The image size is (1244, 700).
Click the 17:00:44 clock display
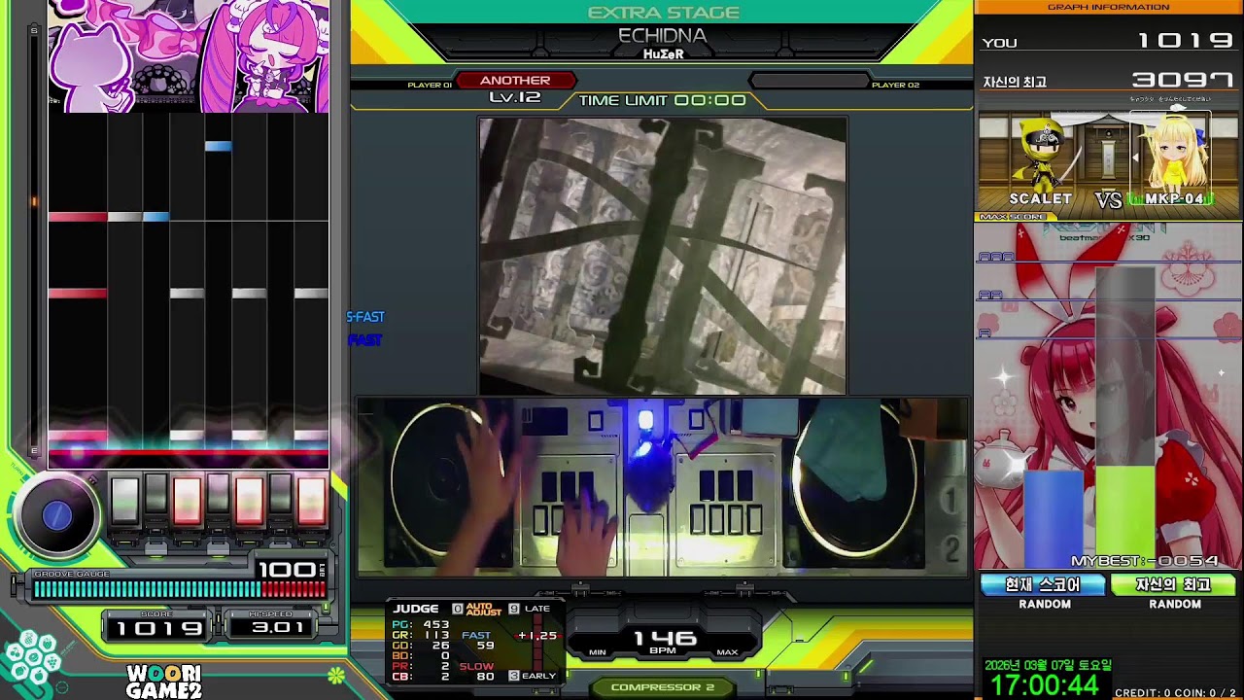pyautogui.click(x=1044, y=685)
